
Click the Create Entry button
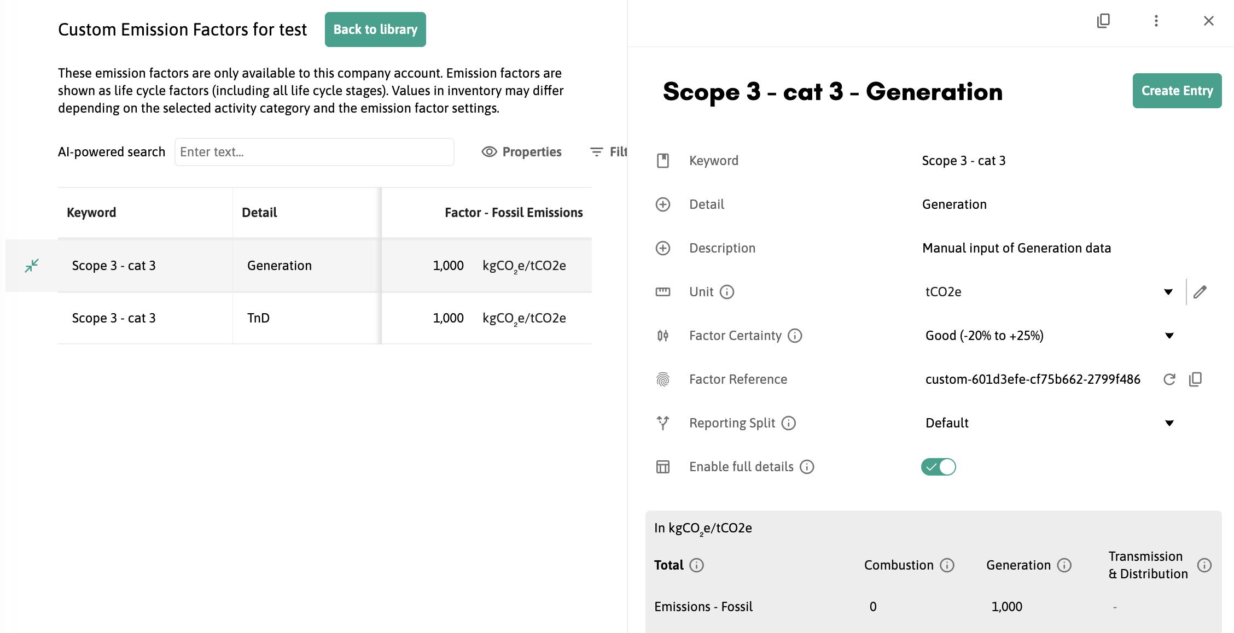[1177, 91]
